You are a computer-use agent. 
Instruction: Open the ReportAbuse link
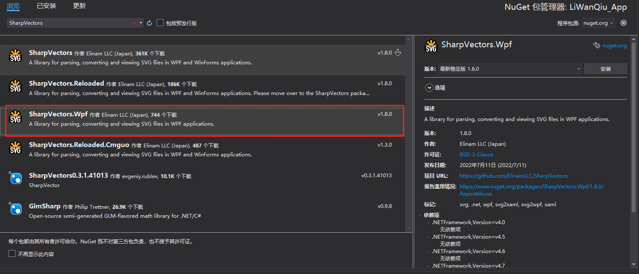click(x=531, y=190)
